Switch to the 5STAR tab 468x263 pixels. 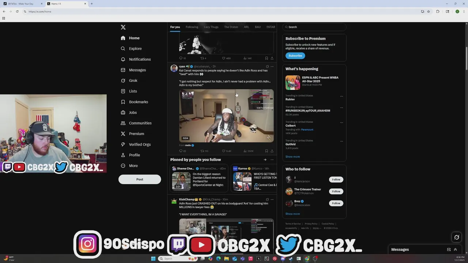click(x=271, y=27)
